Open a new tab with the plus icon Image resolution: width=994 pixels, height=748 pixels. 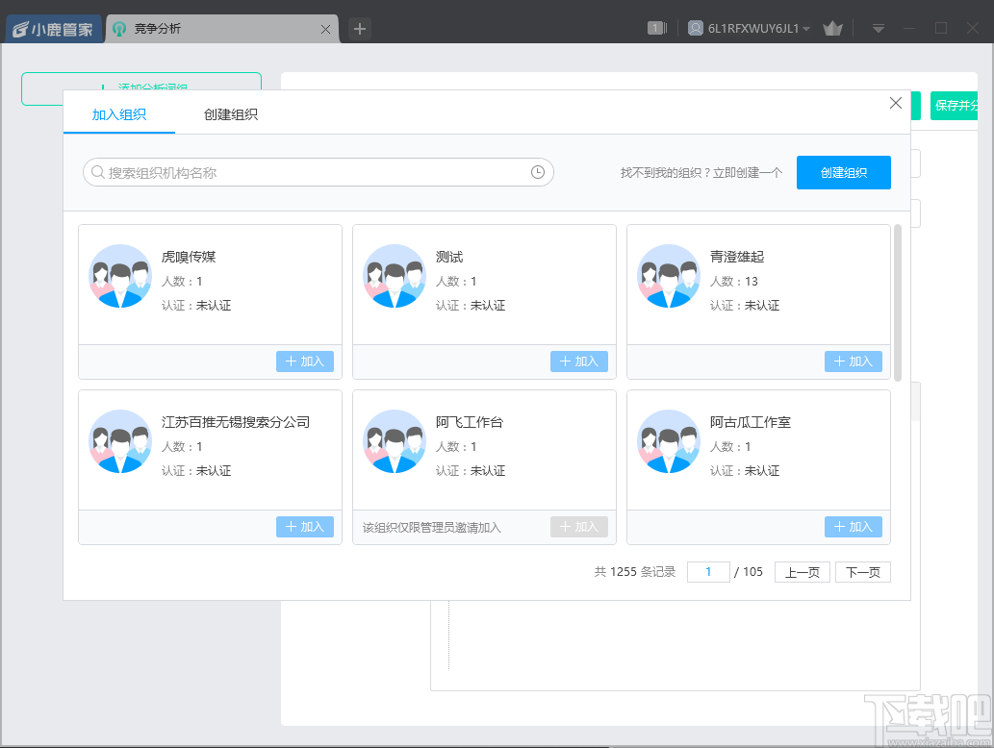358,29
